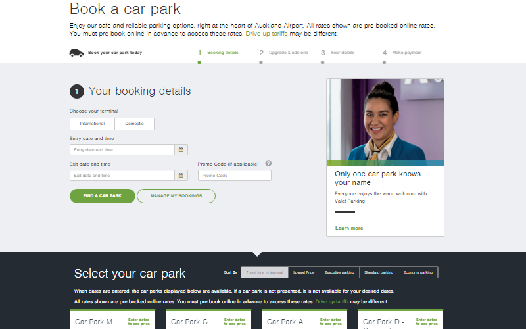Click the car icon in progress bar
Screen dimensions: 526x329
coord(76,53)
